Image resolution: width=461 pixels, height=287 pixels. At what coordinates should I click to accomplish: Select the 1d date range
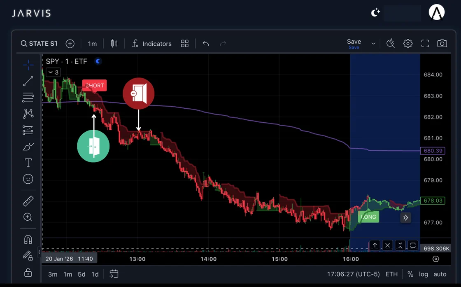[95, 274]
